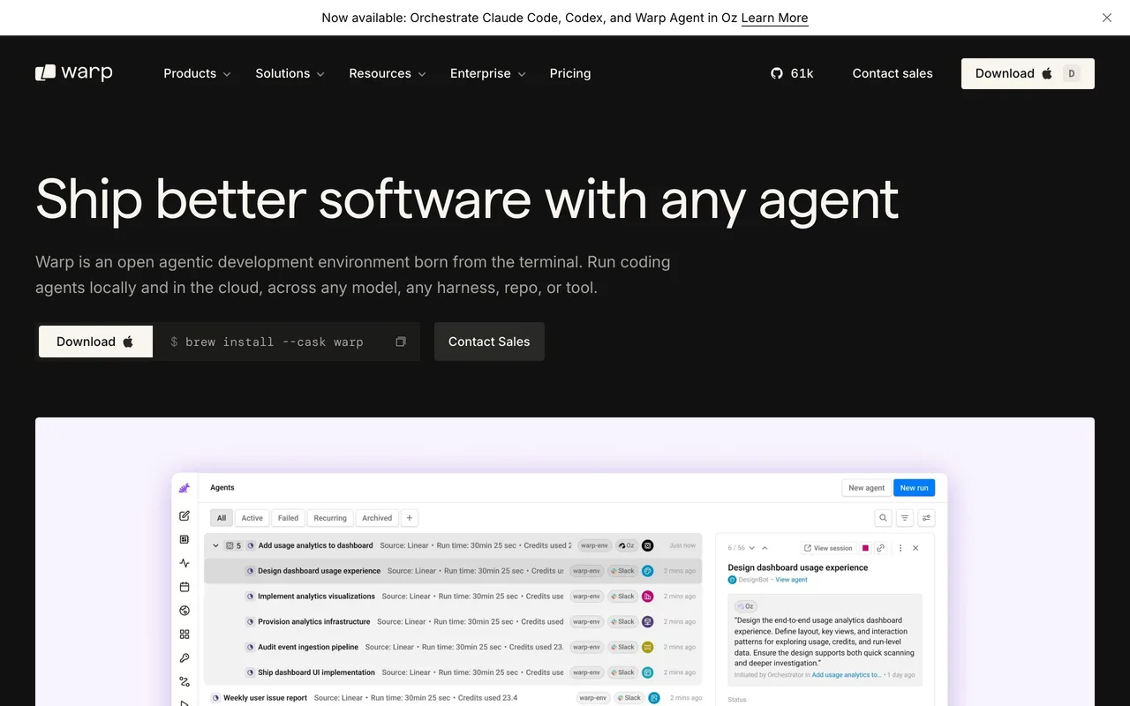The height and width of the screenshot is (706, 1130).
Task: Click the Contact Sales hero button
Action: [489, 342]
